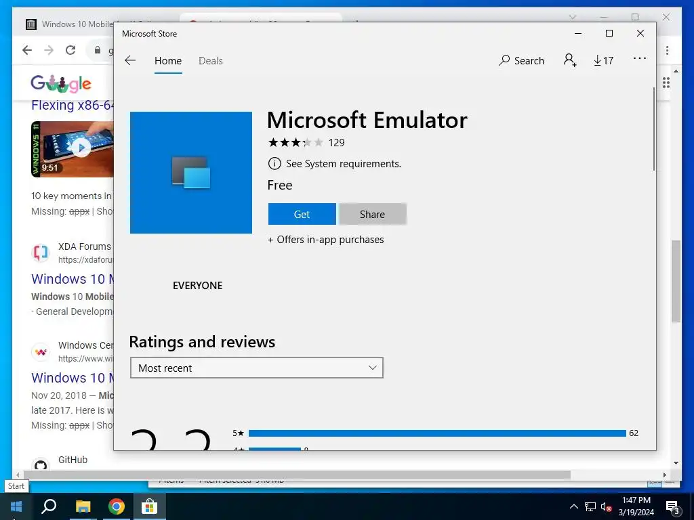694x520 pixels.
Task: Open Chrome's three-dot menu
Action: [667, 50]
